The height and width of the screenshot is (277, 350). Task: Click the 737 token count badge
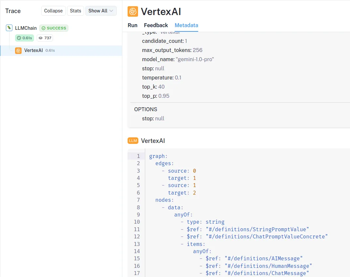[x=45, y=38]
